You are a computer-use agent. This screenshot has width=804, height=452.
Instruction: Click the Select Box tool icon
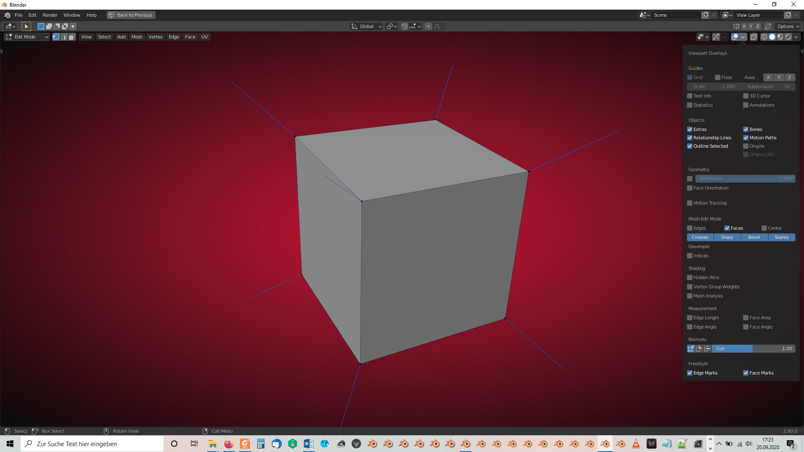point(26,26)
